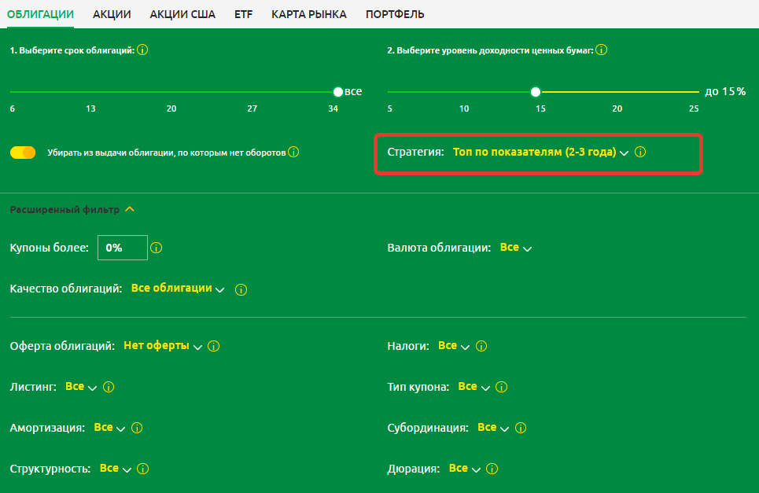759x493 pixels.
Task: Open the Тип купона dropdown
Action: click(473, 388)
